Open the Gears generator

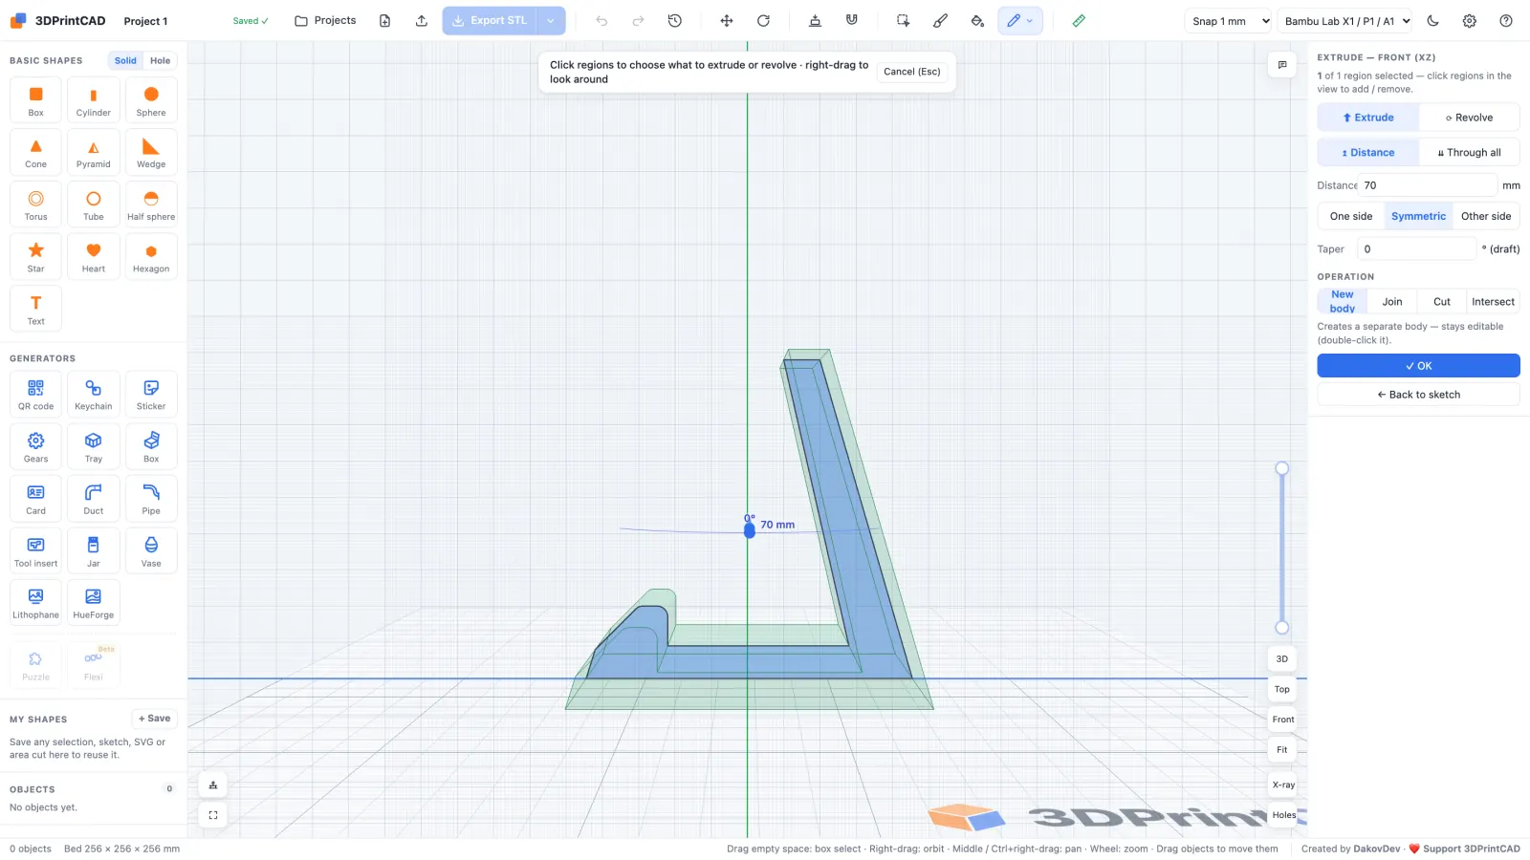coord(36,447)
